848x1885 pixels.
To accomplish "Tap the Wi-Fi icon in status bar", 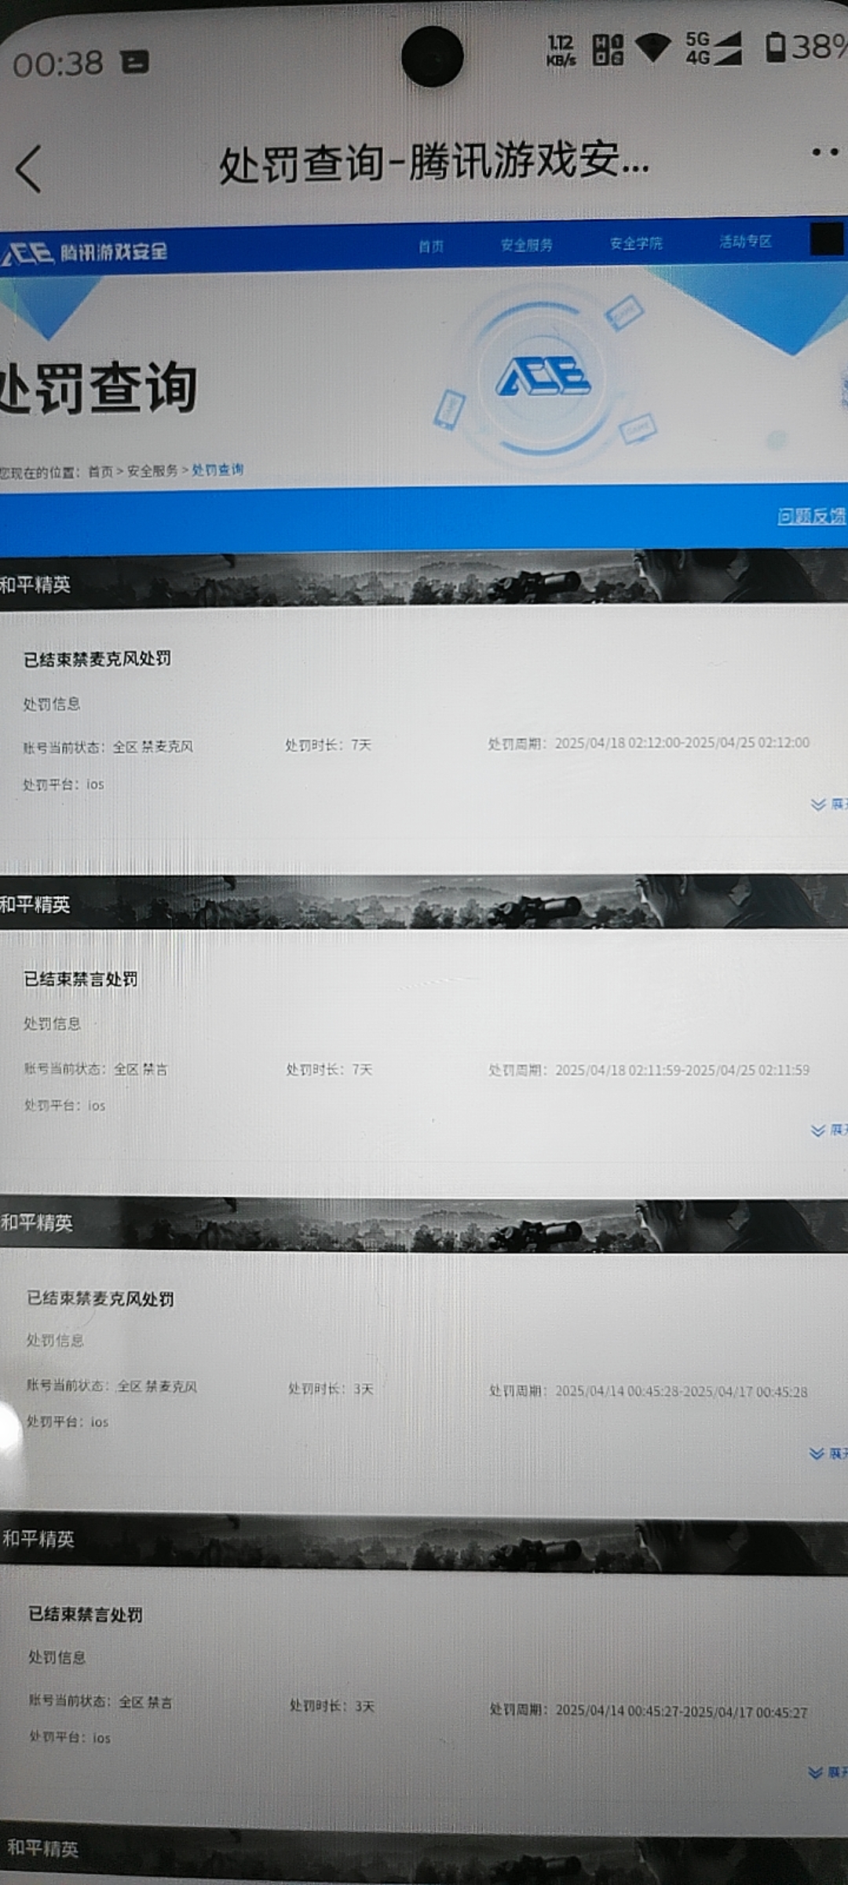I will (652, 48).
